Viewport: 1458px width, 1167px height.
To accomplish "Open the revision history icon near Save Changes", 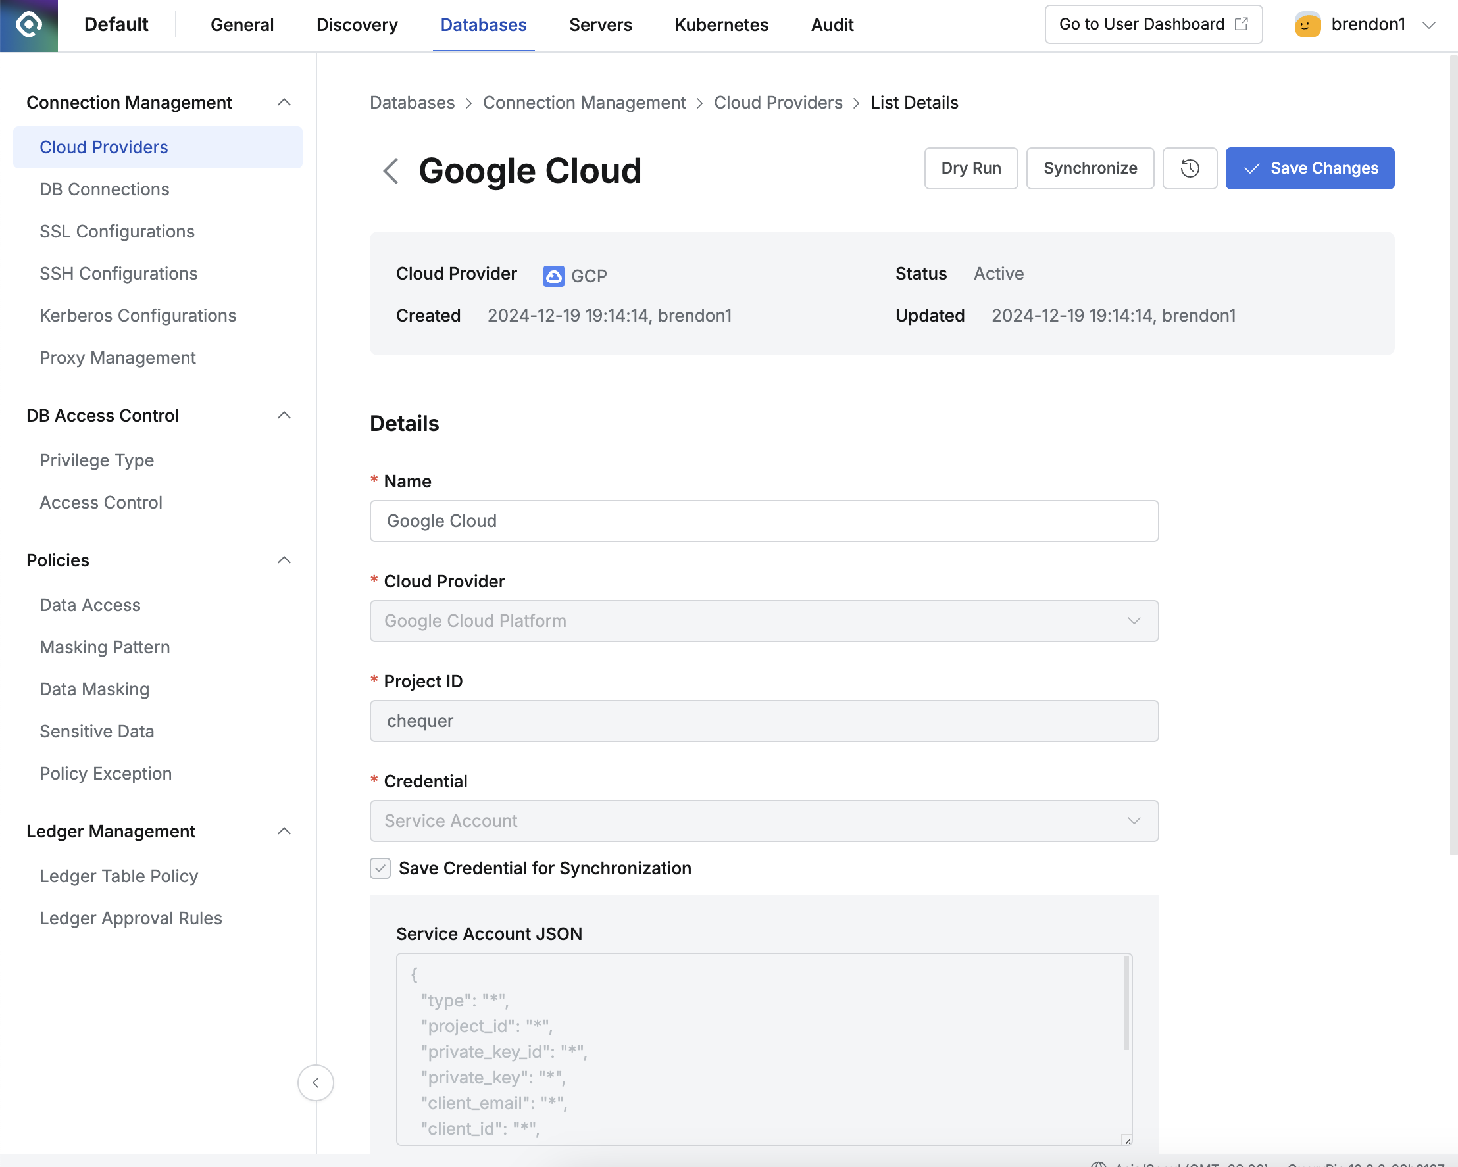I will click(1190, 168).
